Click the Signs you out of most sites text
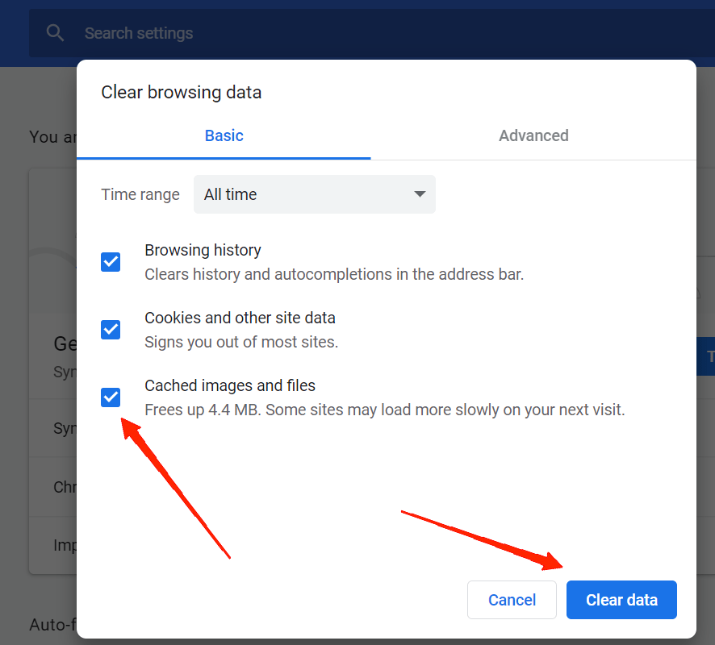 point(241,342)
